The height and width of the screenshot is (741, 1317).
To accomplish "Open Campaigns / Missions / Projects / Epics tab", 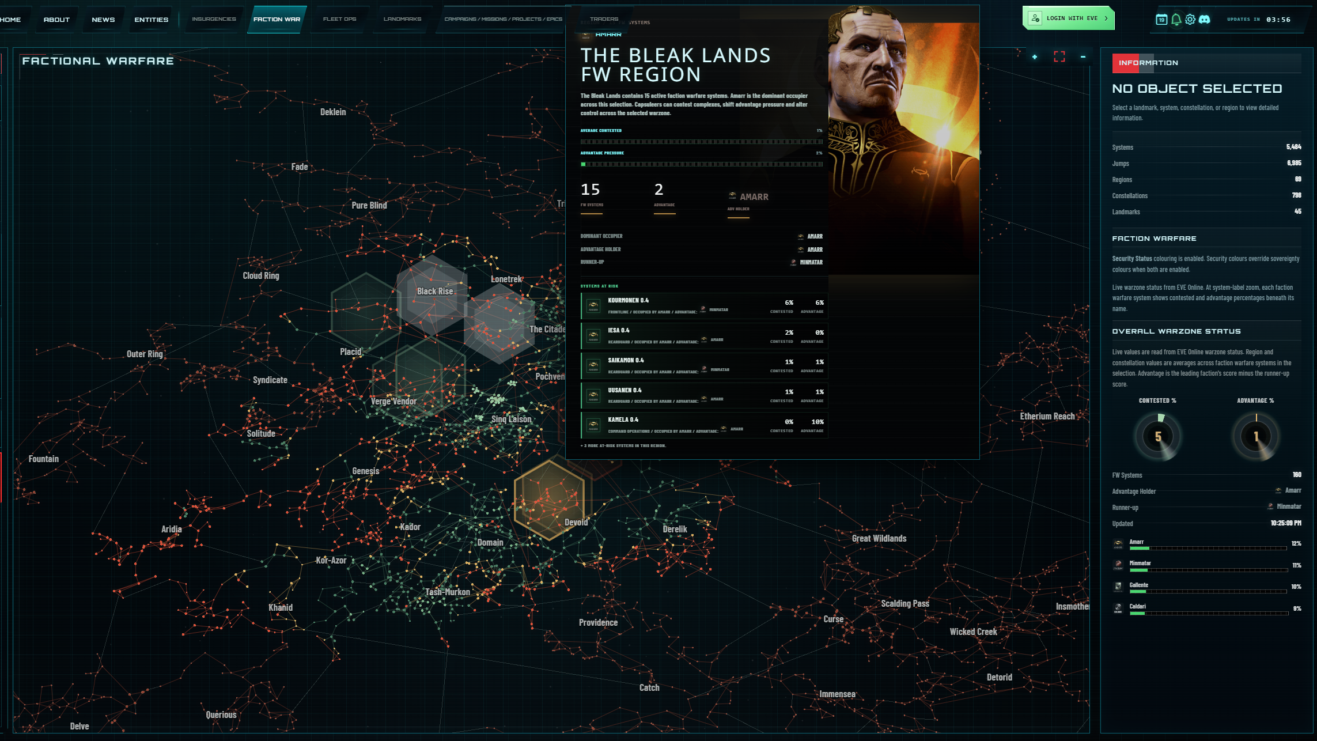I will pos(503,19).
